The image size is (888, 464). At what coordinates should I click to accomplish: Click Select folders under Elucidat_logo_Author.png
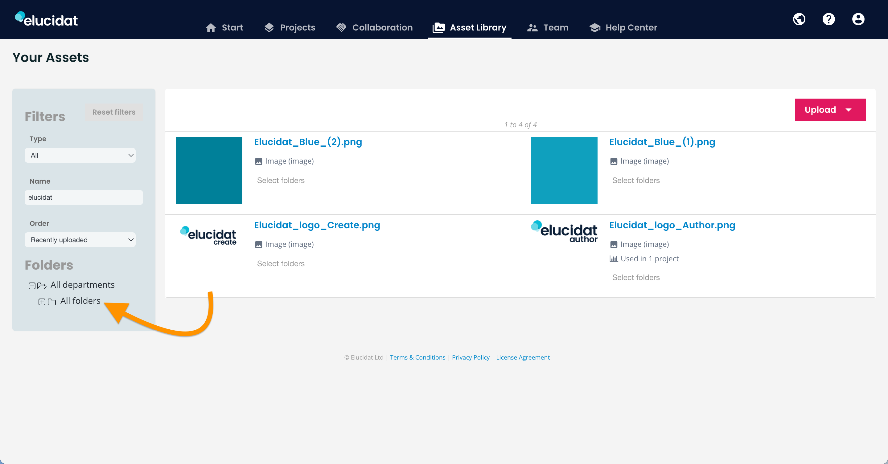[x=636, y=278]
